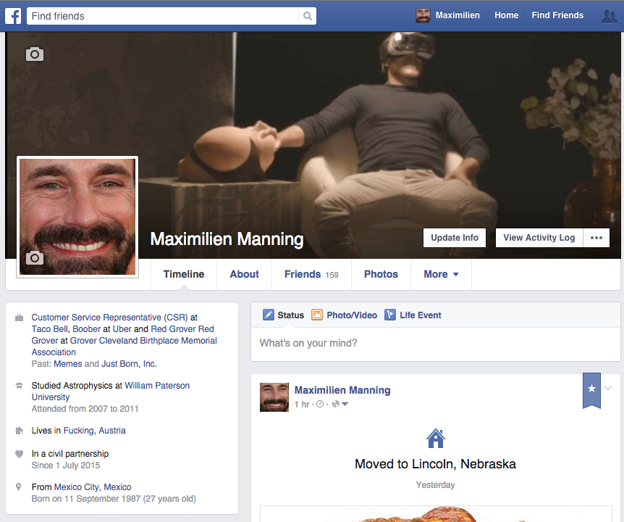Click the heart relationship icon

pyautogui.click(x=19, y=454)
